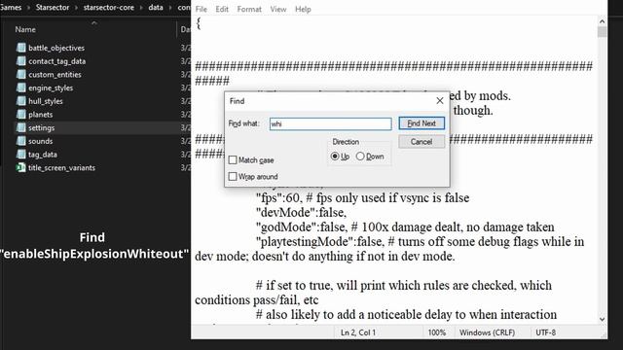Click the Cancel button in Find dialog
623x350 pixels.
tap(421, 142)
